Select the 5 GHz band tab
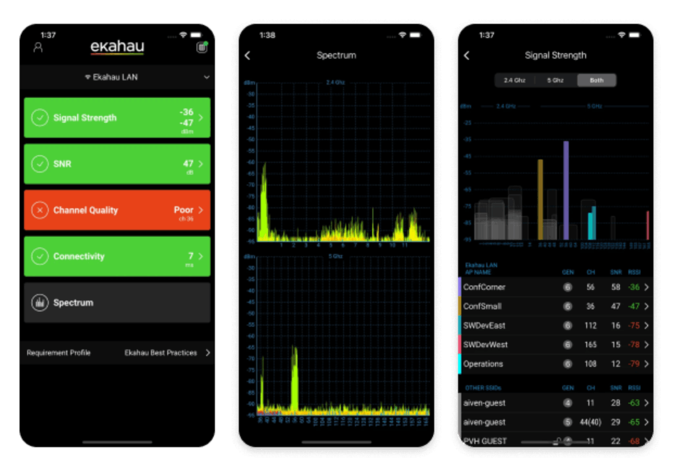This screenshot has height=471, width=673. tap(555, 80)
